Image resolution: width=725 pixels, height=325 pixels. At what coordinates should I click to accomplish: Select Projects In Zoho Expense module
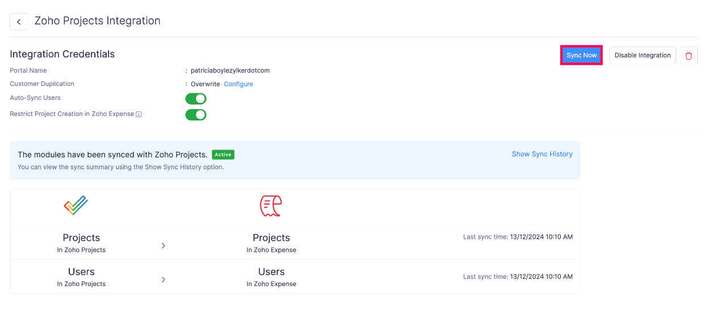coord(271,243)
